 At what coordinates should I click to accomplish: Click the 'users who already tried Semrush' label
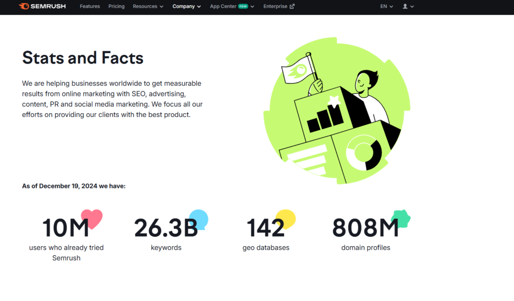66,253
